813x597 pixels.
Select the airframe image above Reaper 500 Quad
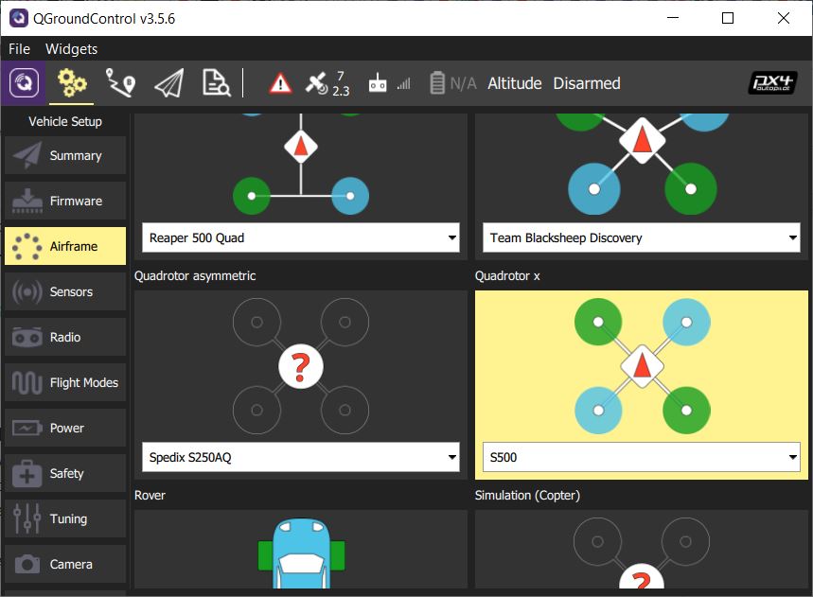[x=301, y=165]
